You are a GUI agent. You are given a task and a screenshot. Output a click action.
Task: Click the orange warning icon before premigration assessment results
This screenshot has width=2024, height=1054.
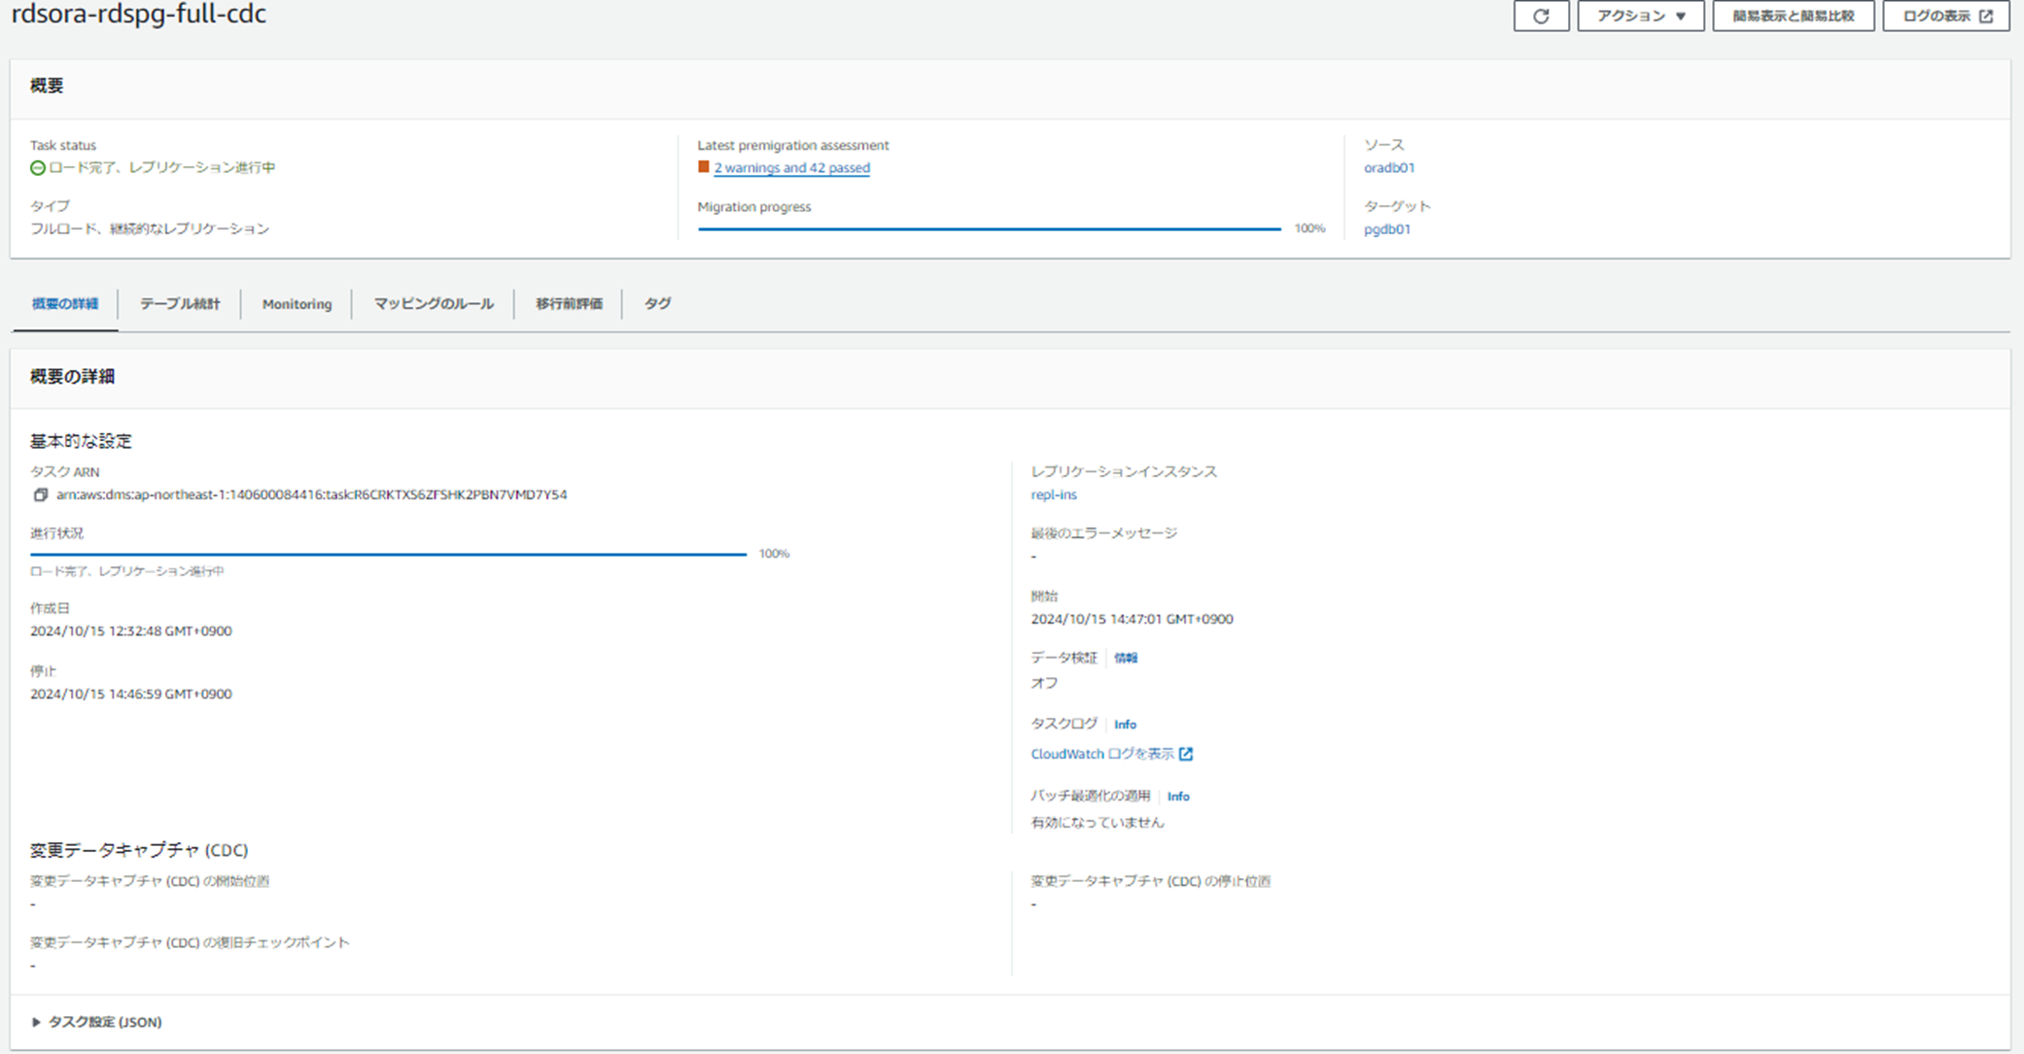[x=703, y=167]
